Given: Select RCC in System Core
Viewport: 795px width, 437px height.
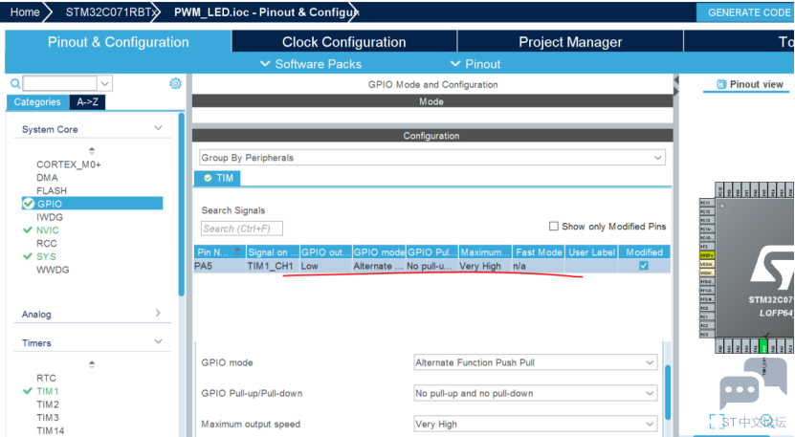Looking at the screenshot, I should [47, 243].
